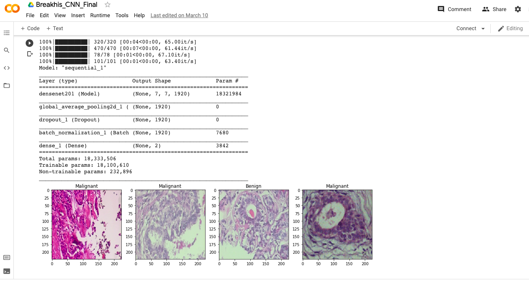Add a new code cell with + Code
This screenshot has width=529, height=282.
click(30, 28)
